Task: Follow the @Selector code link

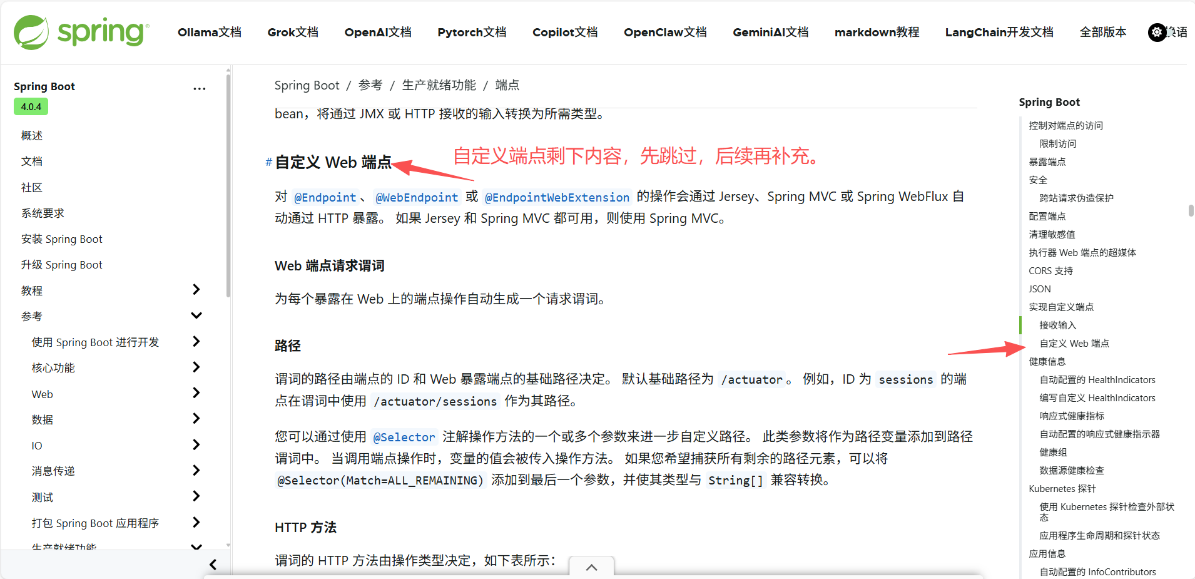Action: [x=404, y=437]
